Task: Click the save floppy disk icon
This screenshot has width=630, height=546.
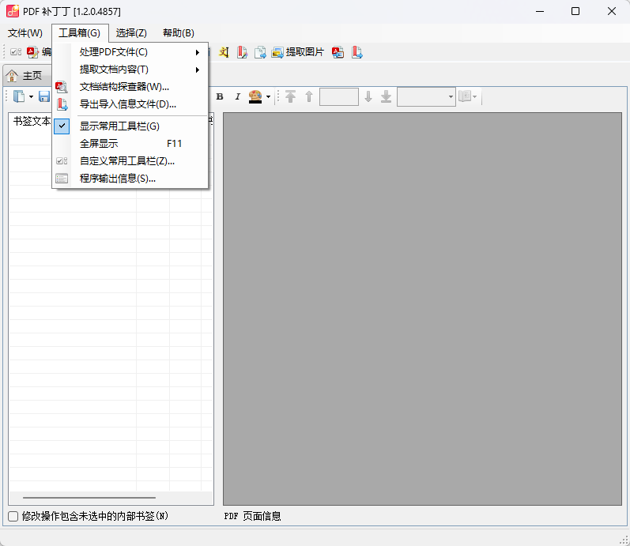Action: [43, 96]
